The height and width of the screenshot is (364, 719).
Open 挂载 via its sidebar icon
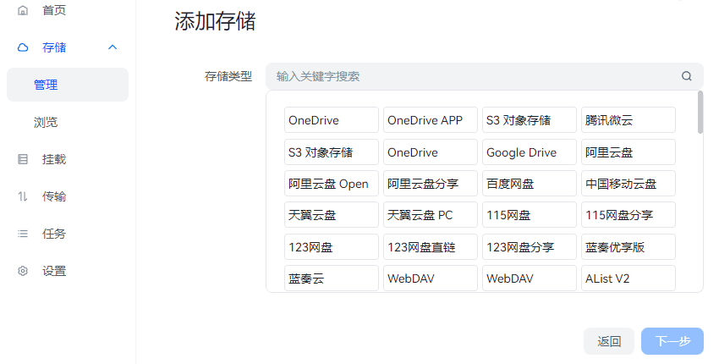(x=23, y=159)
